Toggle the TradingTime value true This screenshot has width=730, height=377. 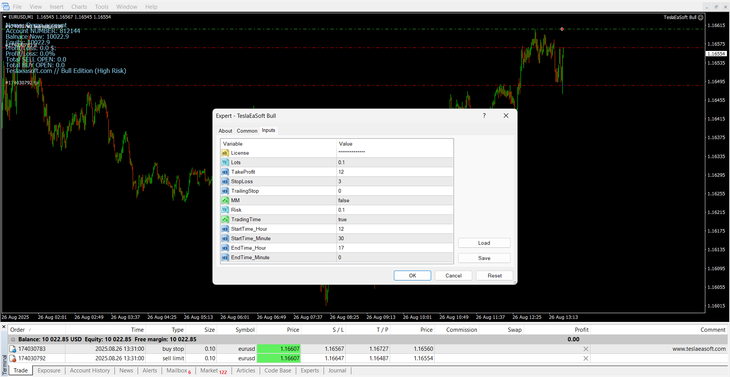[394, 219]
